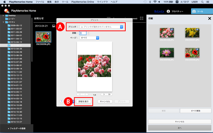This screenshot has width=213, height=133.
Task: Click 詳細を表示 button
Action: [83, 101]
